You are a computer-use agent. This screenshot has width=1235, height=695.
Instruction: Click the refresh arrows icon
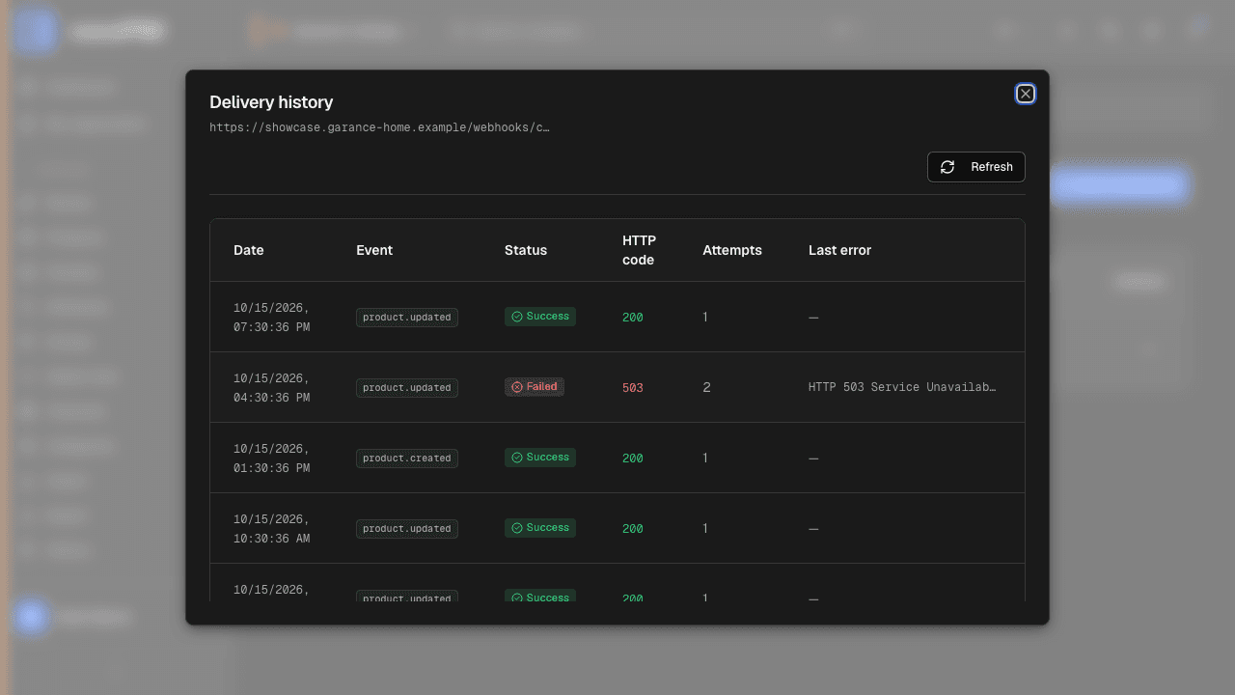coord(947,167)
